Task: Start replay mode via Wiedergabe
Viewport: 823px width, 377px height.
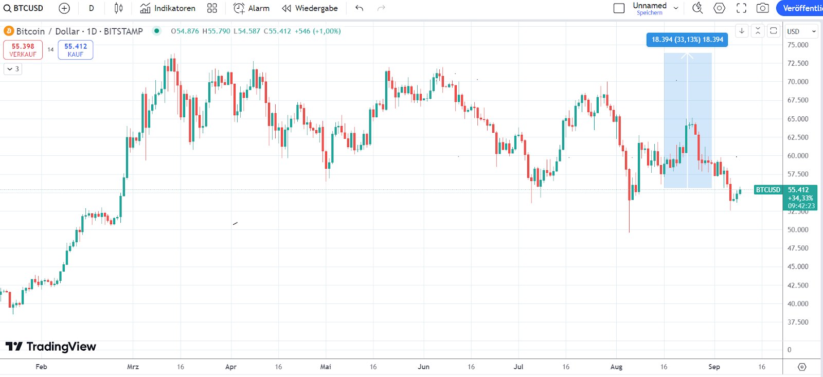Action: click(310, 8)
